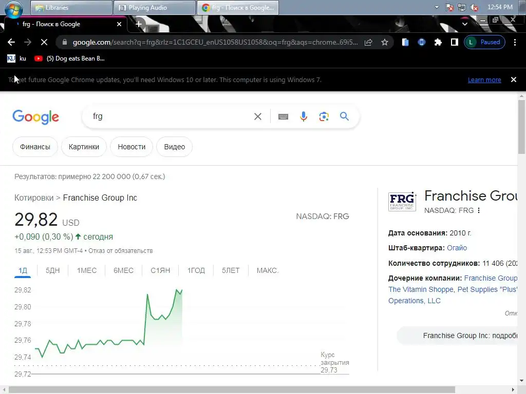
Task: Open a new Chrome tab
Action: pyautogui.click(x=139, y=24)
